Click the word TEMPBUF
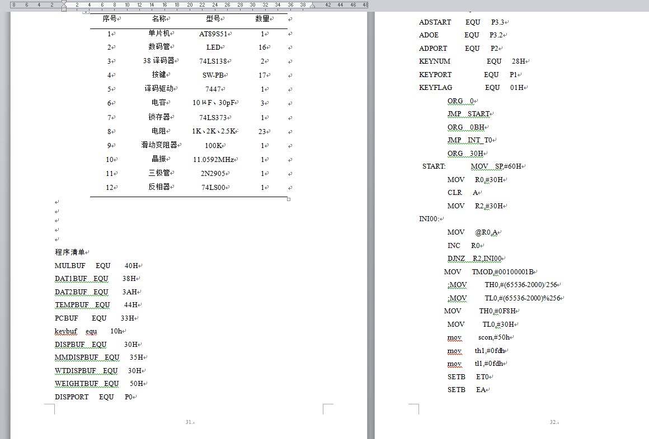Image resolution: width=649 pixels, height=439 pixels. [x=72, y=305]
